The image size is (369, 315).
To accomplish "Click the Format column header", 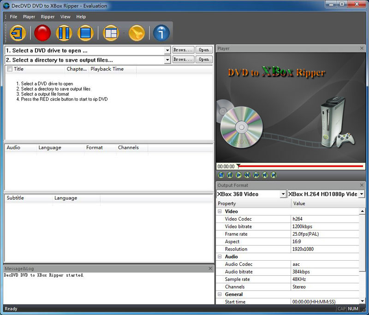I will click(100, 147).
